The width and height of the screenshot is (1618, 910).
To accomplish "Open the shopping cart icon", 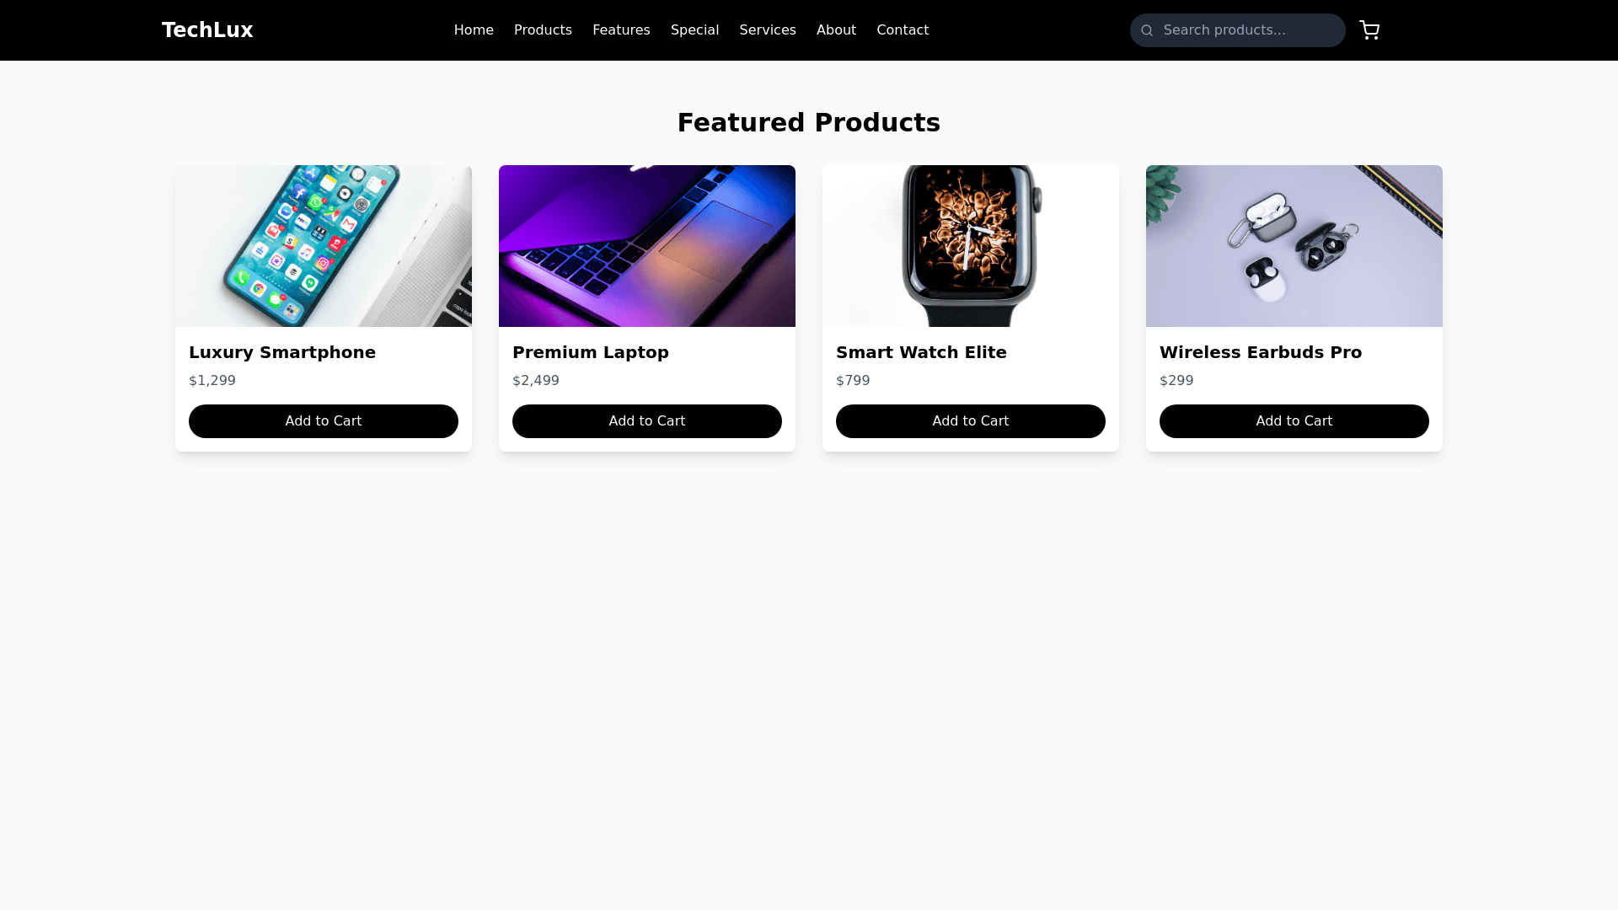I will pos(1369,30).
